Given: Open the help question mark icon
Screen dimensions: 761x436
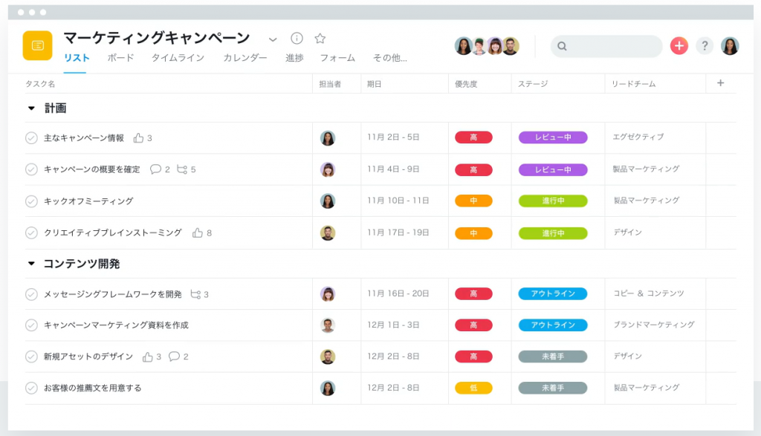Looking at the screenshot, I should (x=705, y=45).
